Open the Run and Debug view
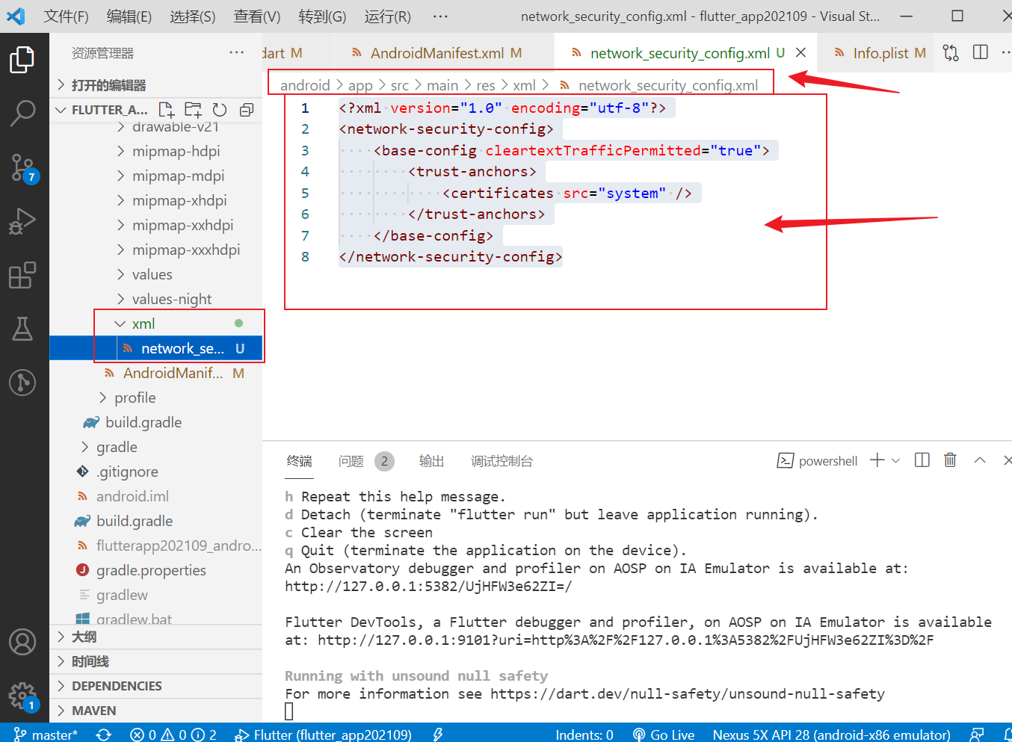1012x742 pixels. (22, 221)
